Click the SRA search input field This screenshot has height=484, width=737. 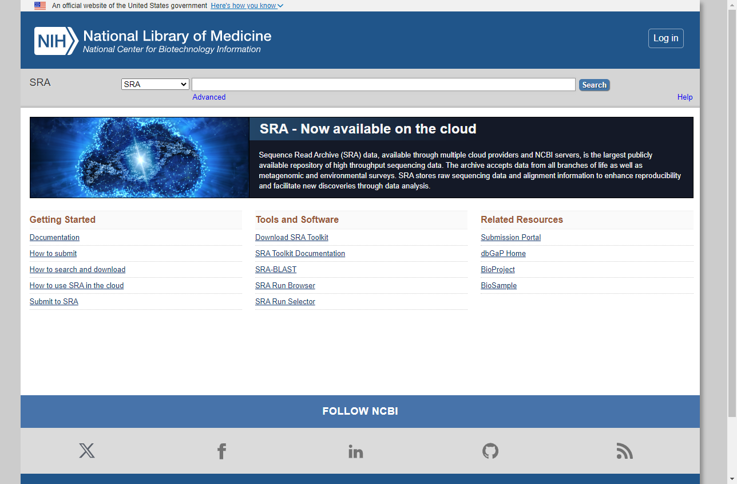pos(383,85)
